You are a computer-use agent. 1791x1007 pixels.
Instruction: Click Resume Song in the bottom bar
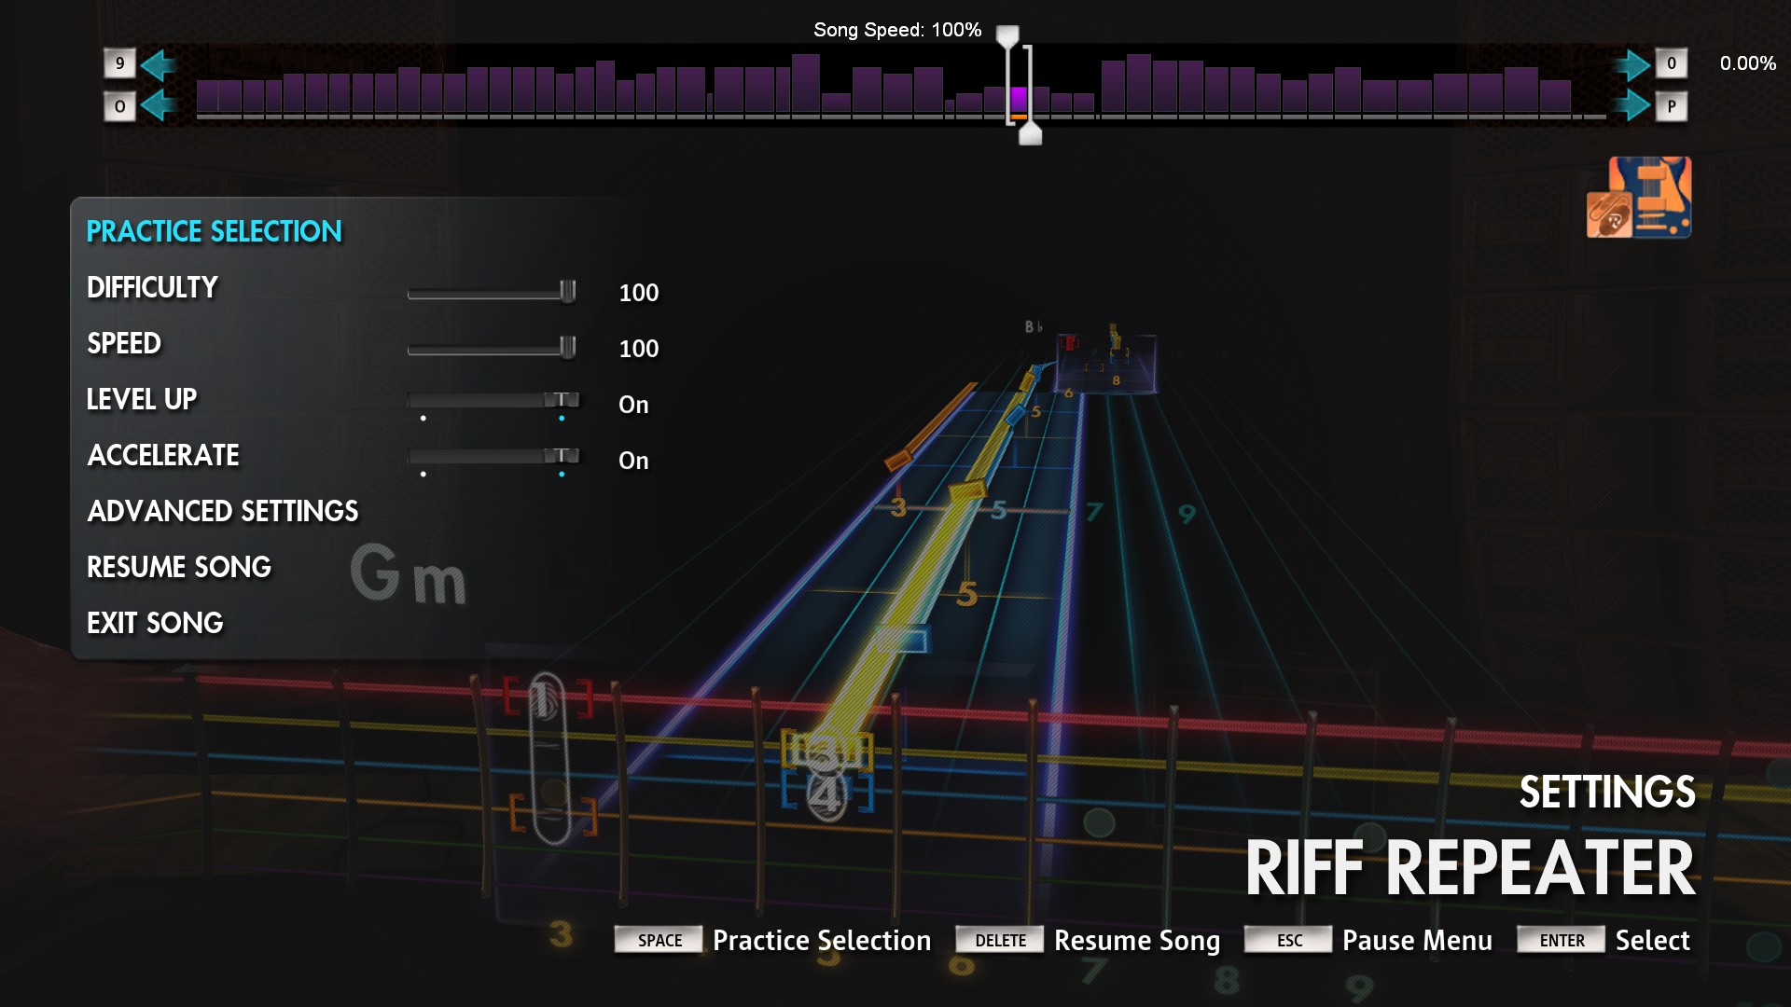point(1137,941)
